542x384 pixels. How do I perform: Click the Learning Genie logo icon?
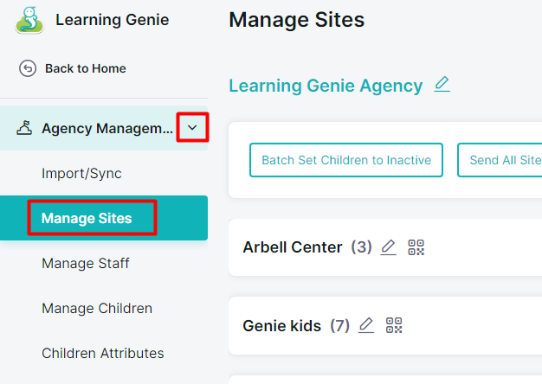click(x=29, y=21)
